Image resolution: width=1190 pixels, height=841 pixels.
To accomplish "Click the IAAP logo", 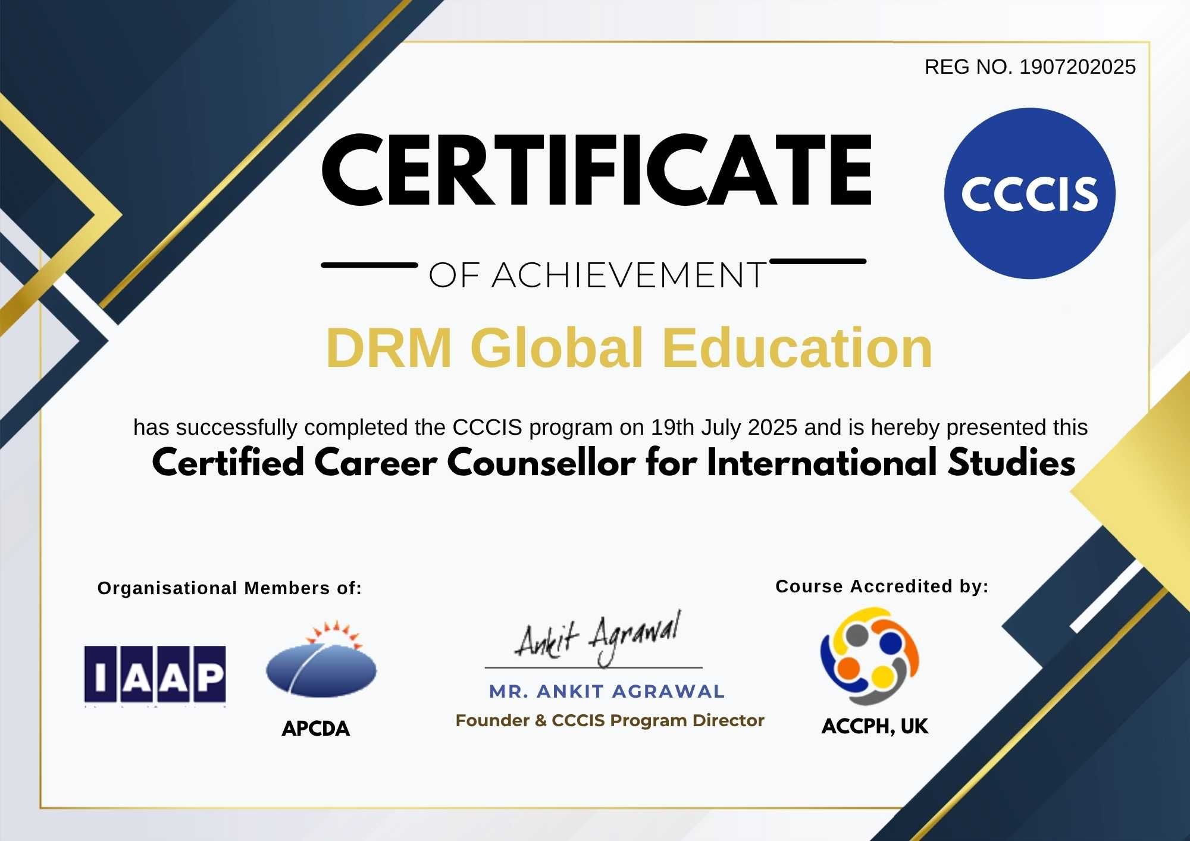I will (155, 674).
